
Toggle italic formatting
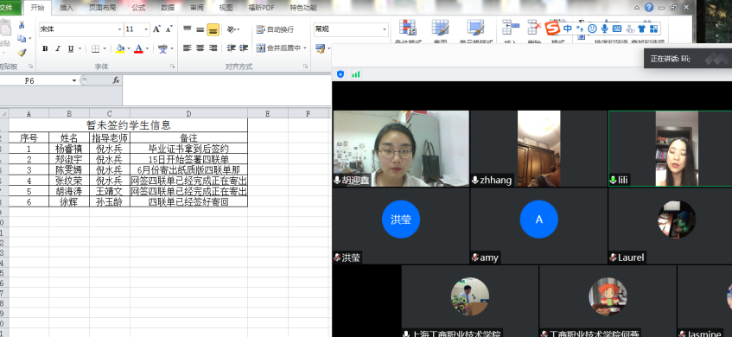[x=58, y=48]
